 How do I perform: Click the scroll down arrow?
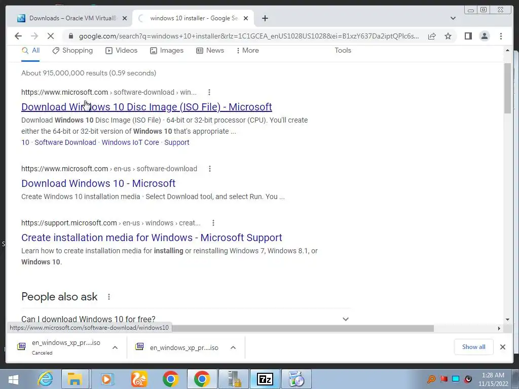tap(507, 320)
